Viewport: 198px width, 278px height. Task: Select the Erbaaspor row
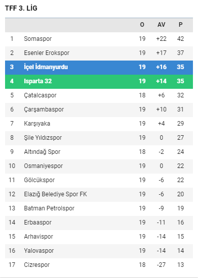tap(99, 223)
